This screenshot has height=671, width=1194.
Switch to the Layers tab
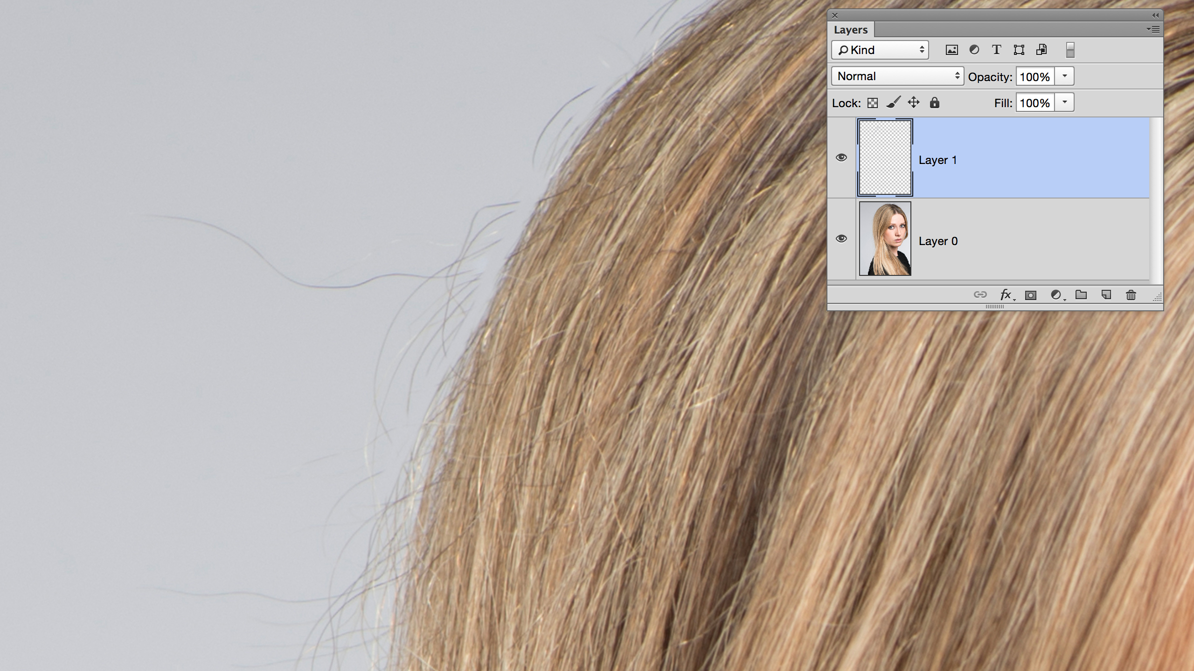[851, 30]
